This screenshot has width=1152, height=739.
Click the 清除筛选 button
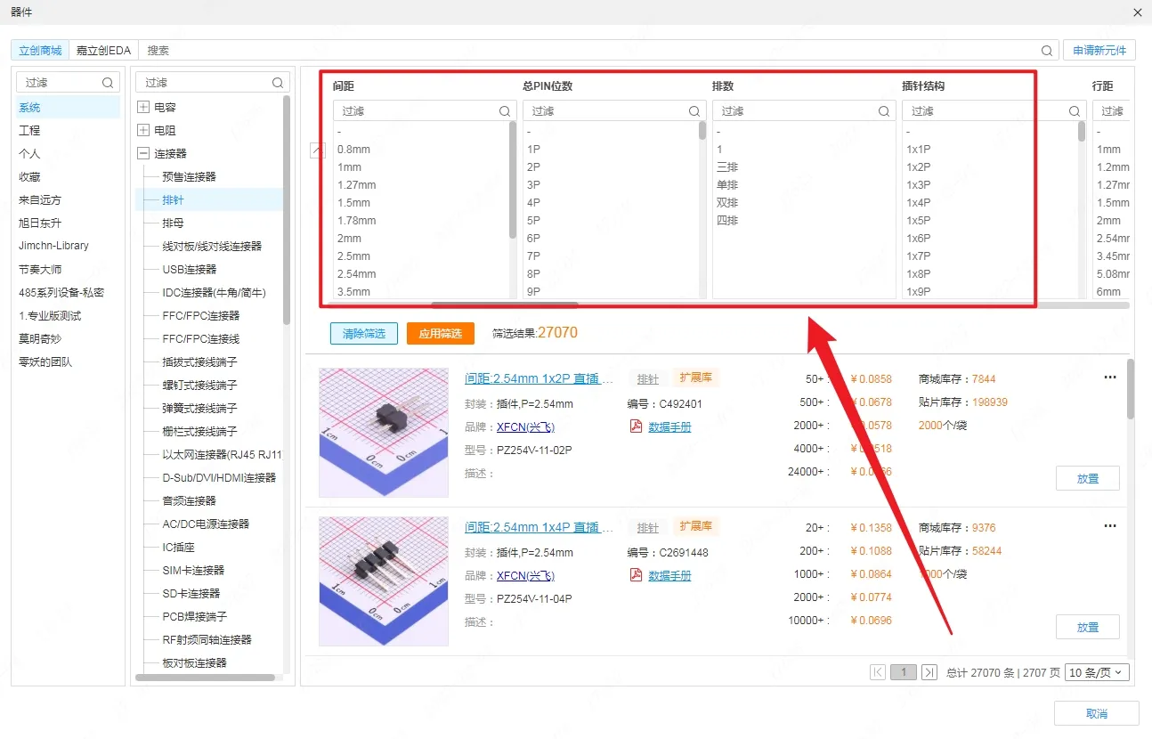point(363,333)
